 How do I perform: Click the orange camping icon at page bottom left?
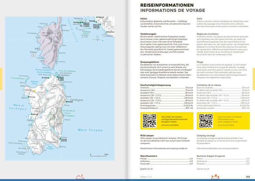(80, 177)
